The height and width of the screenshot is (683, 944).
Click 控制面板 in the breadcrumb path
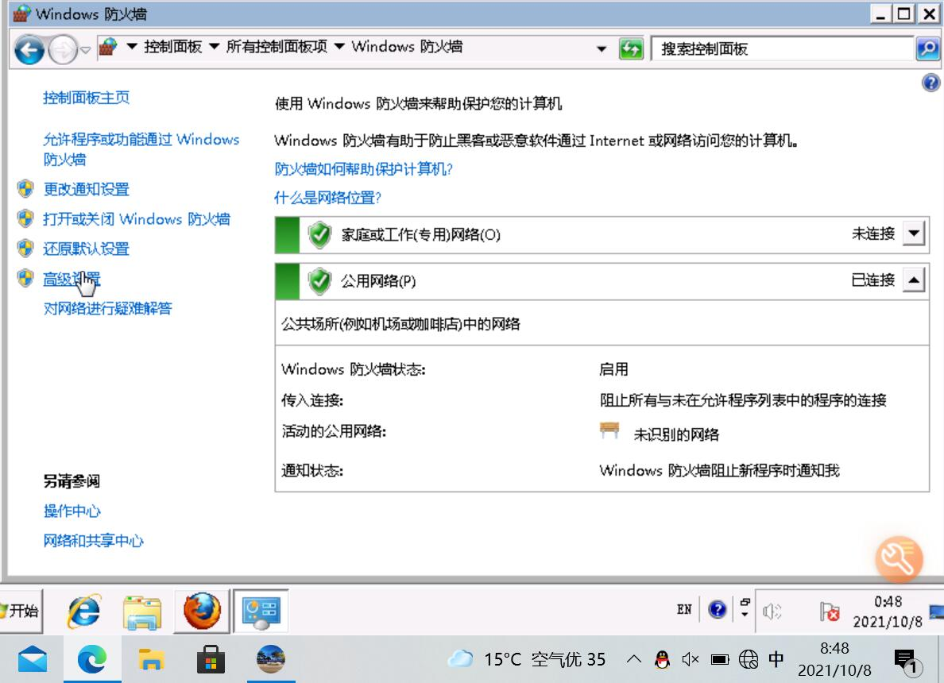coord(172,47)
